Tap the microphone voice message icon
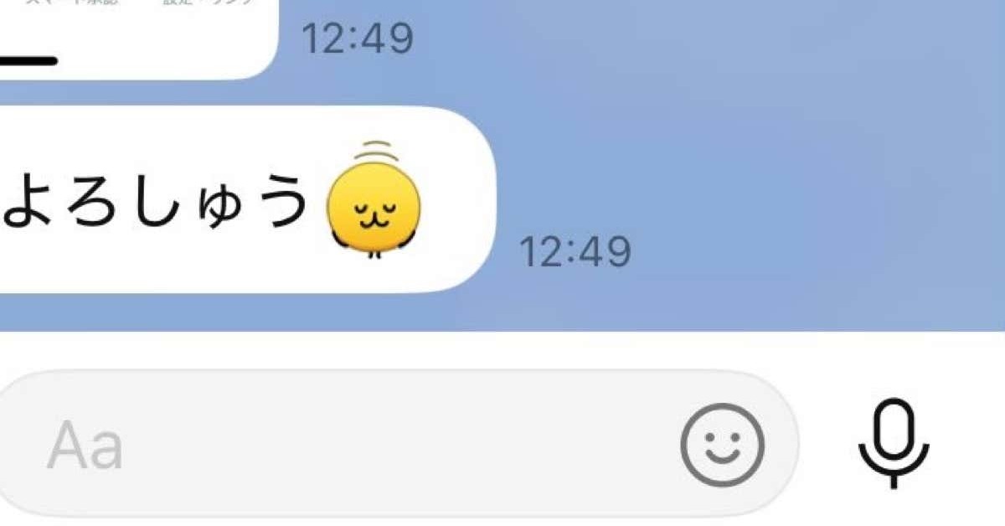The width and height of the screenshot is (1005, 526). pos(894,443)
